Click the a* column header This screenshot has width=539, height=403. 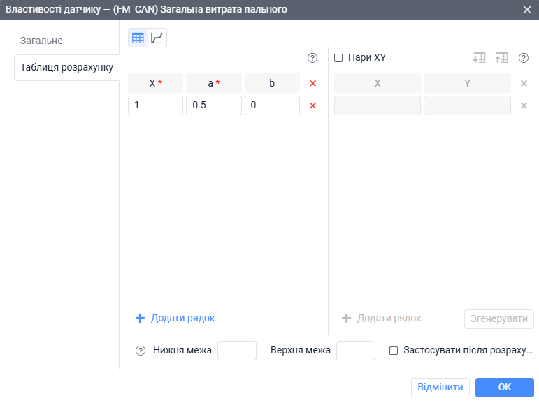point(214,83)
